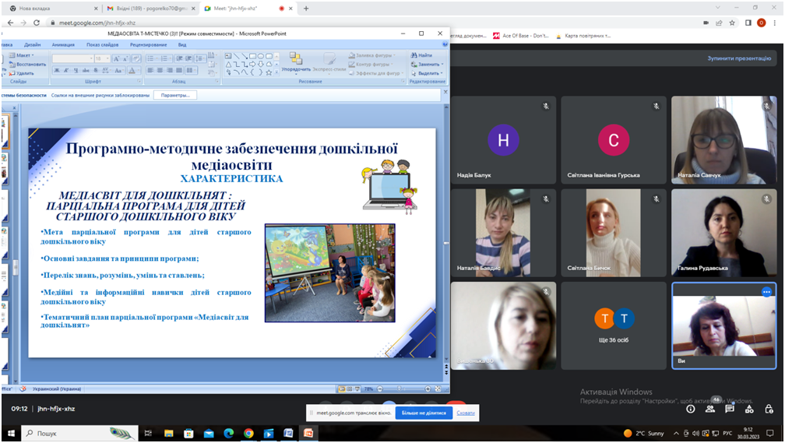785x443 pixels.
Task: Open more options on your own video tile
Action: 766,292
